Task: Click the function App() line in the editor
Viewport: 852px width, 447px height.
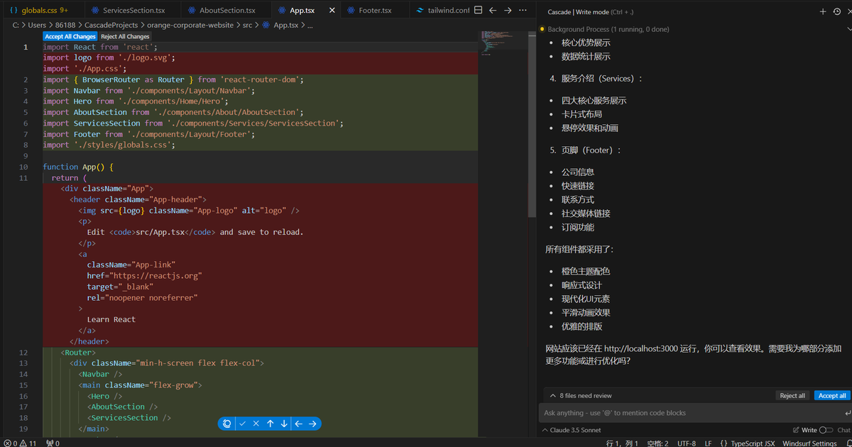Action: point(78,167)
